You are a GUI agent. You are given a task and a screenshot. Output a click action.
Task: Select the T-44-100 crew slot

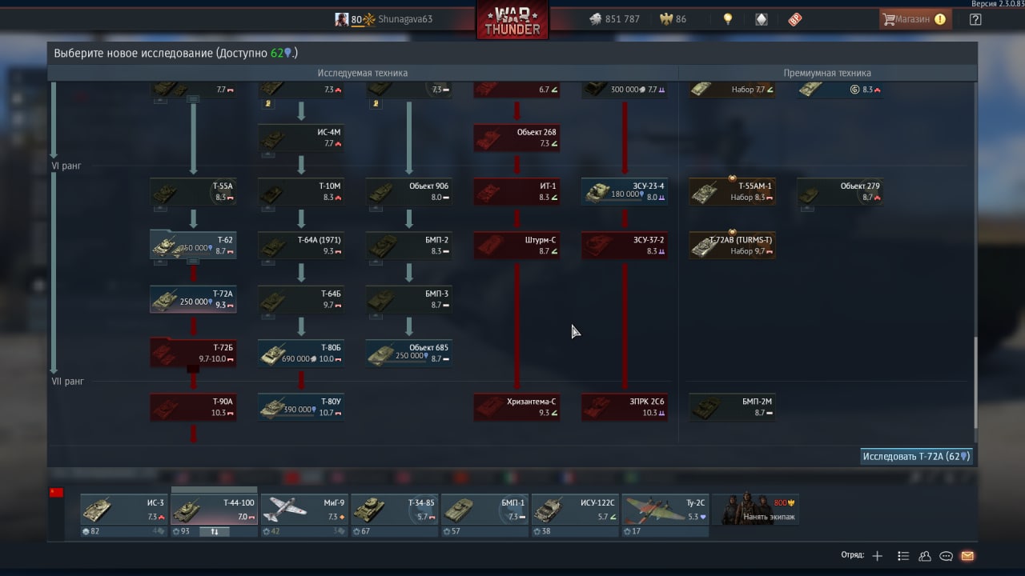pos(215,510)
